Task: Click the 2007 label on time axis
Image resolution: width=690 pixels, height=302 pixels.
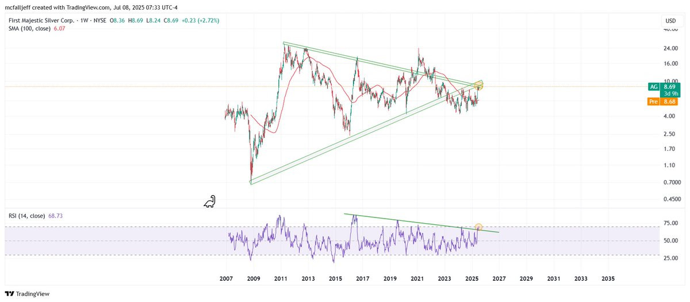Action: pos(225,278)
